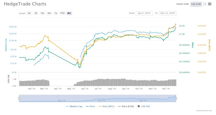Click the 24h Vol axis title
Screen dimensions: 216x115
click(9, 79)
